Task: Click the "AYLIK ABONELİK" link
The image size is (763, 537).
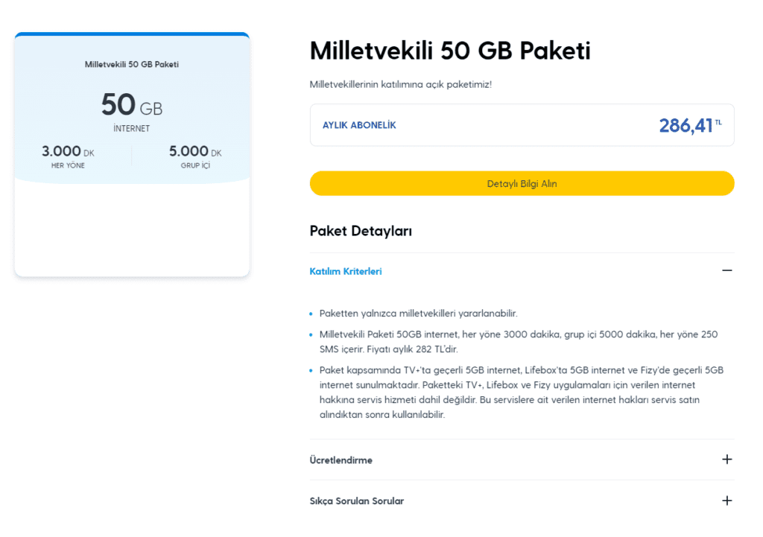Action: tap(360, 124)
